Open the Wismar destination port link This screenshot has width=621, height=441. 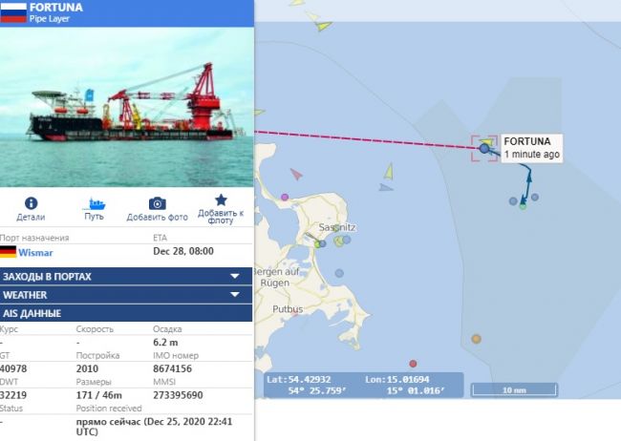tap(35, 253)
